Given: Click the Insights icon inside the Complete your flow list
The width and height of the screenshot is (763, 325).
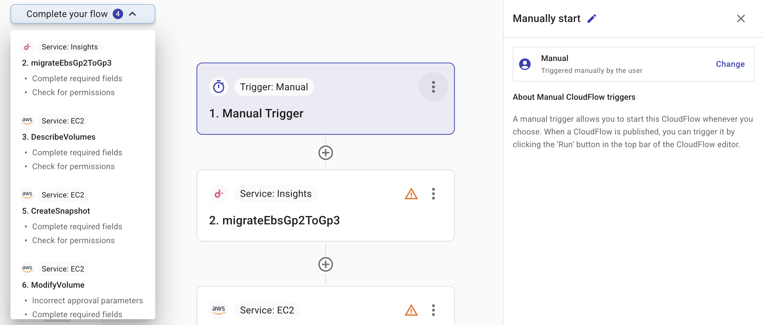Looking at the screenshot, I should tap(27, 47).
